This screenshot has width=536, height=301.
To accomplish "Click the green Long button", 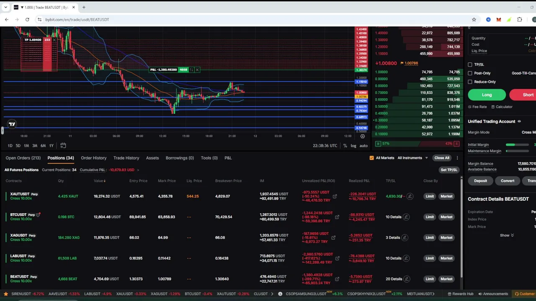I will pos(487,95).
